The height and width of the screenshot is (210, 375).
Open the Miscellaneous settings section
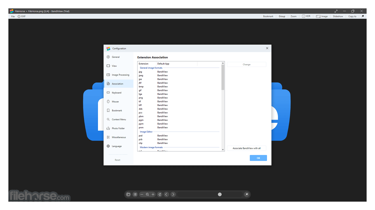(118, 137)
